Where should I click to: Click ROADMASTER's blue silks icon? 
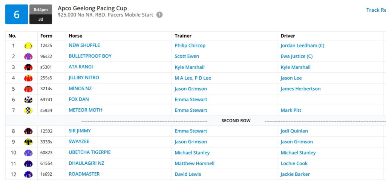tap(28, 175)
